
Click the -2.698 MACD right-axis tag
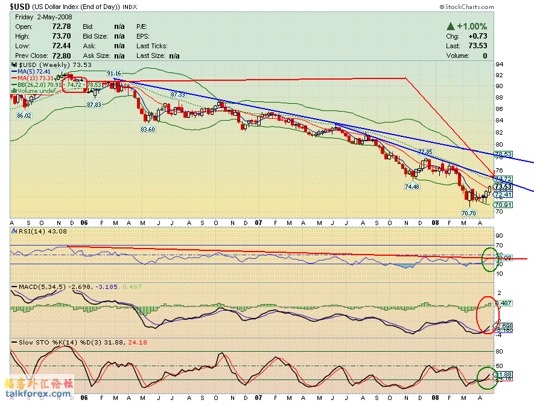(x=504, y=326)
